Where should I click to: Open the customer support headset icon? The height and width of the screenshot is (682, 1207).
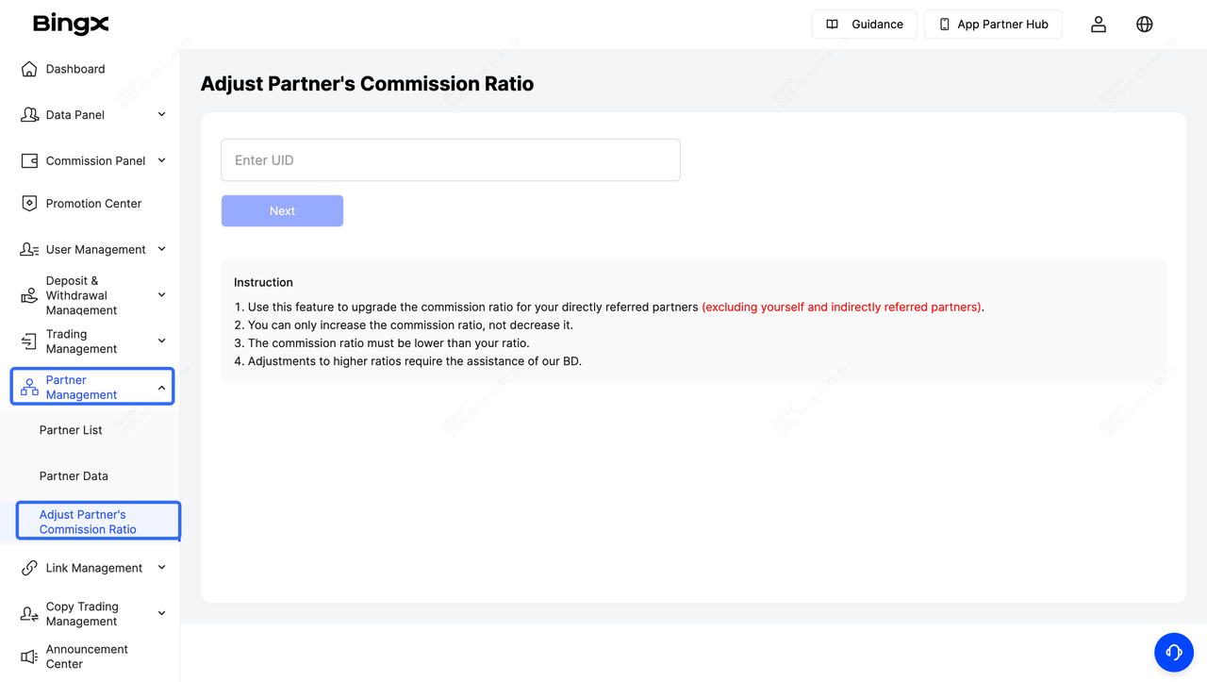1174,652
